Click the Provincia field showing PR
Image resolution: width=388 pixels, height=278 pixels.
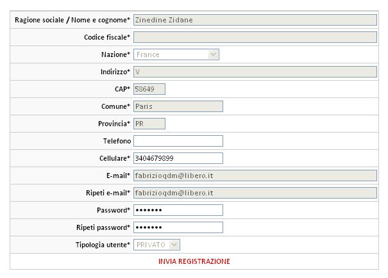tap(149, 124)
